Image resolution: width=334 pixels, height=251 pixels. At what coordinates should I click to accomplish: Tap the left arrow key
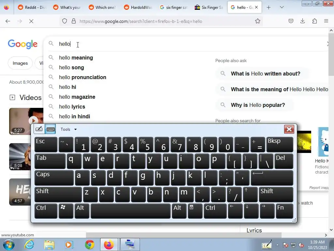point(235,211)
